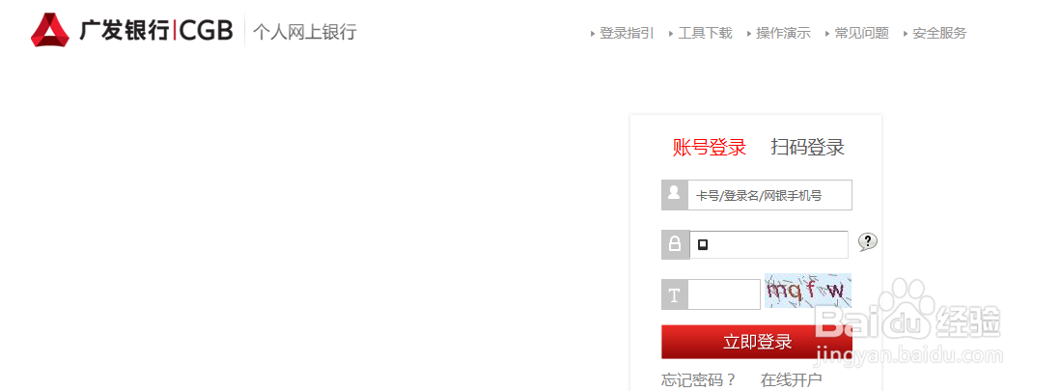
Task: Open the 忘记密码？ link
Action: coord(698,380)
